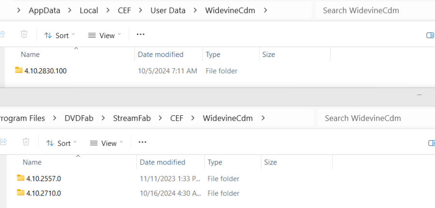
Task: Open the View dropdown in upper window
Action: pos(104,35)
